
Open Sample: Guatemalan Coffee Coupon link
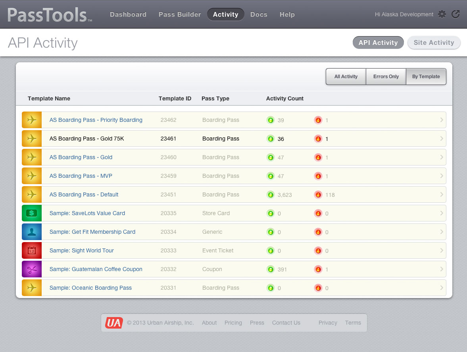point(96,269)
